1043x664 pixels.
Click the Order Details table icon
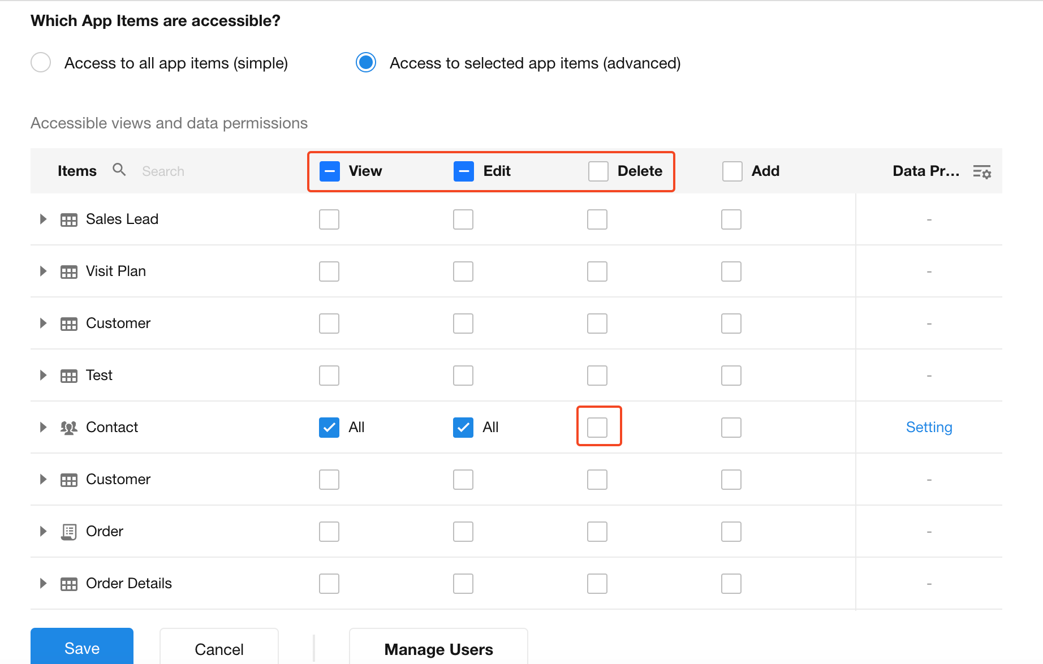point(69,584)
